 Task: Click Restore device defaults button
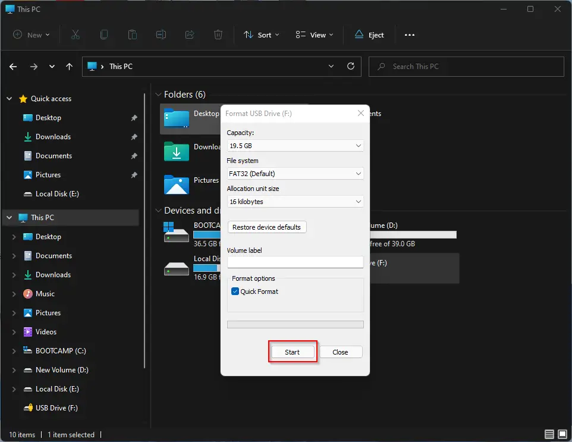[266, 227]
